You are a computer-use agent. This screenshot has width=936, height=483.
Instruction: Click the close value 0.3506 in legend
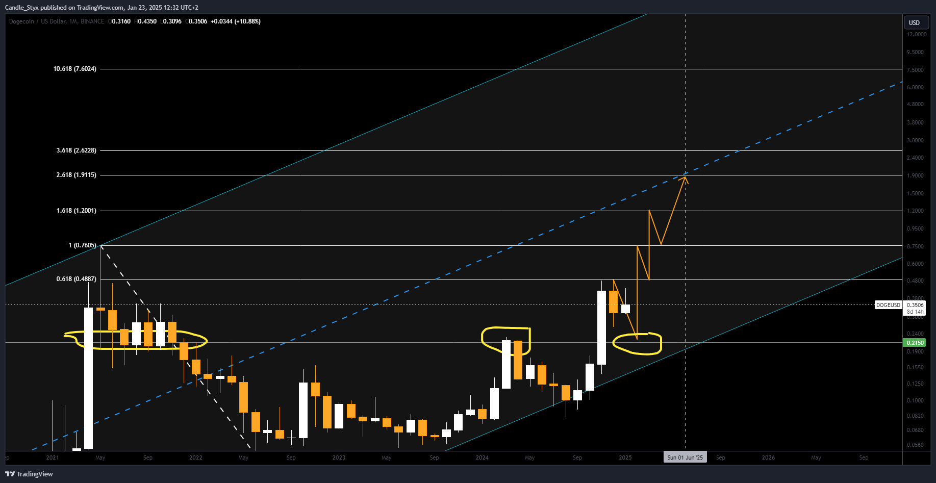point(198,21)
